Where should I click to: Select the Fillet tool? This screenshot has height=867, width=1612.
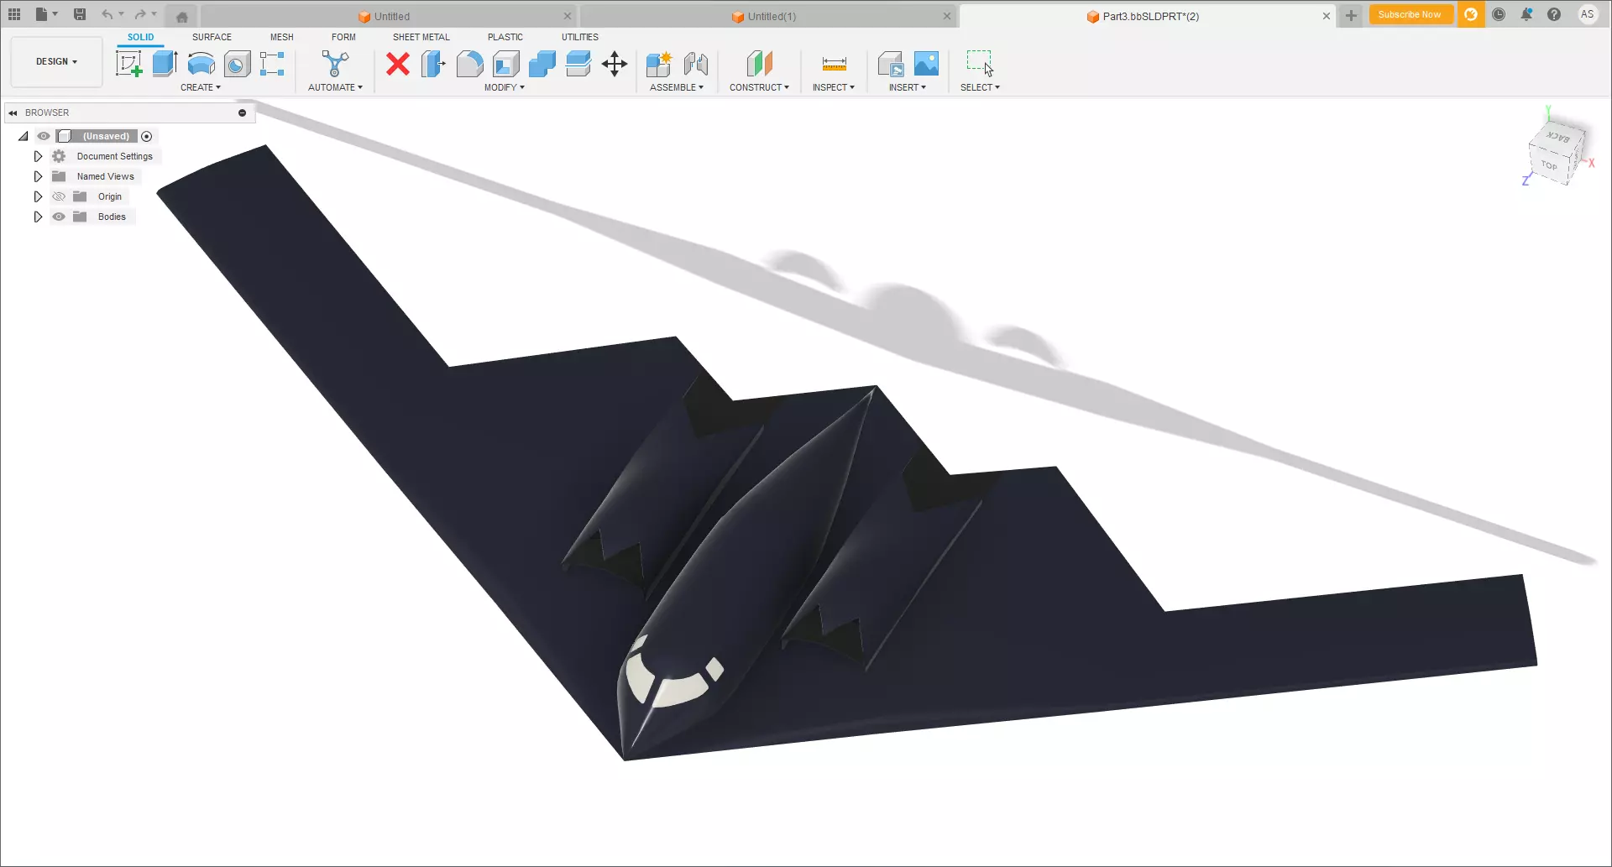(x=470, y=64)
